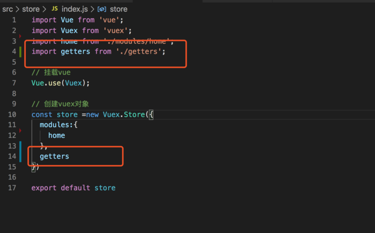Click the 挂载vue comment on line 6

pyautogui.click(x=51, y=72)
